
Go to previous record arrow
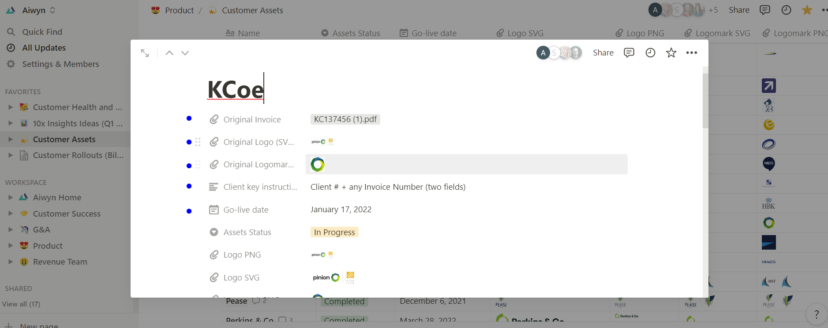click(x=169, y=53)
